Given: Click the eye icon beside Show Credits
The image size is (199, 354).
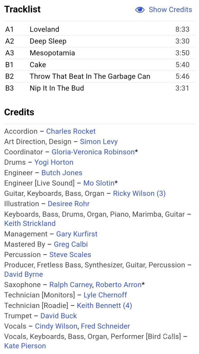Looking at the screenshot, I should tap(140, 10).
